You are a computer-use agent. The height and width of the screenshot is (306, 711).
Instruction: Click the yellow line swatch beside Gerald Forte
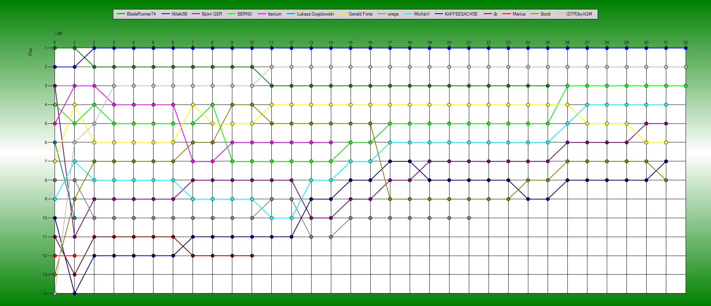[x=343, y=14]
